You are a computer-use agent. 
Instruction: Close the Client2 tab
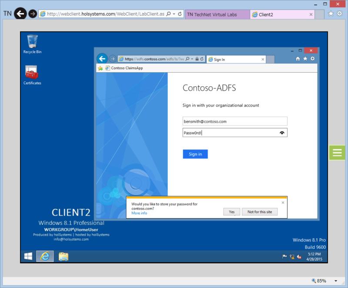311,14
